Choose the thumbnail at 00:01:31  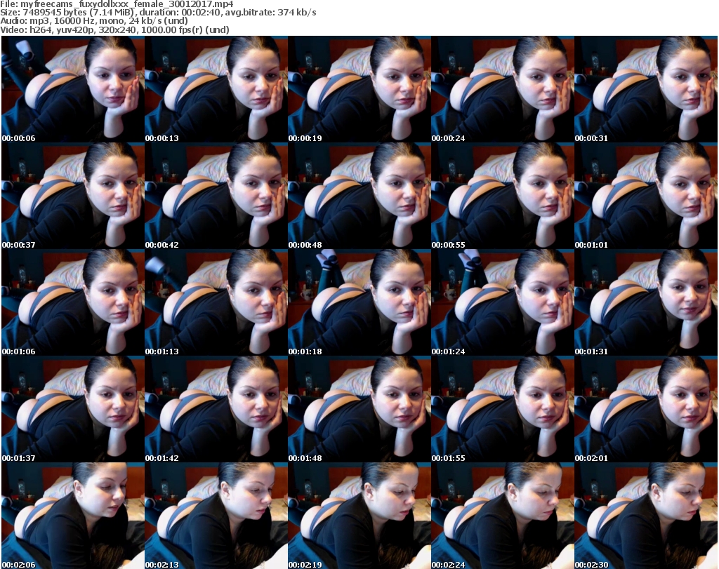(646, 303)
